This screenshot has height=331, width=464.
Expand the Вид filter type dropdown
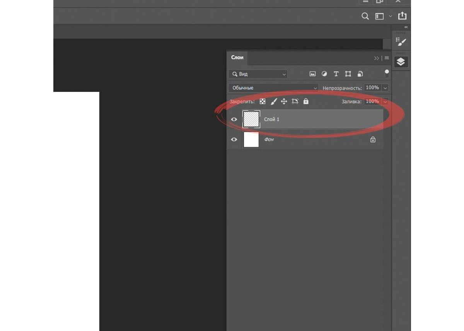pyautogui.click(x=258, y=74)
